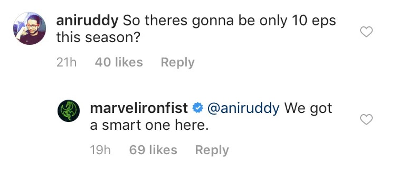The image size is (396, 169).
Task: Click the blue @aniruddy mention
Action: tap(243, 108)
